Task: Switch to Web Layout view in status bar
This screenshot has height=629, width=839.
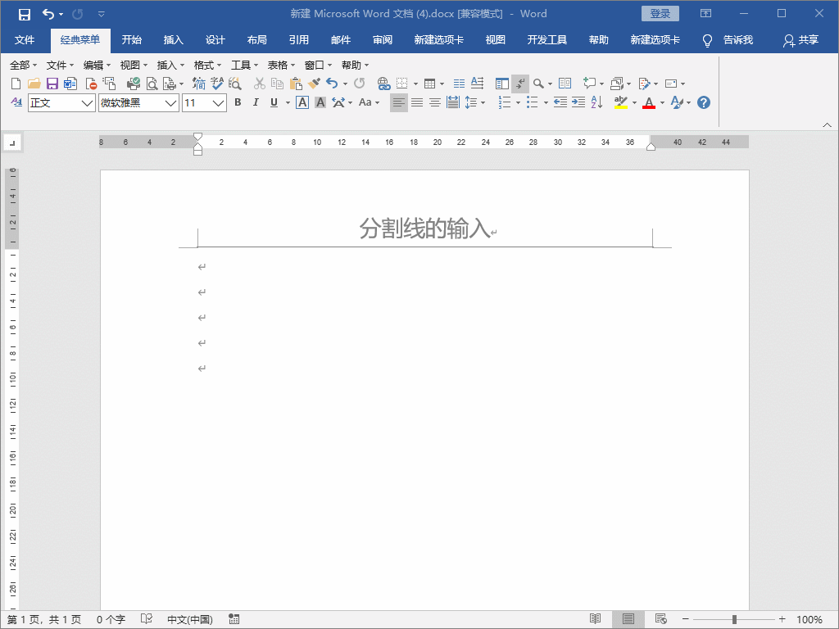Action: click(x=661, y=619)
